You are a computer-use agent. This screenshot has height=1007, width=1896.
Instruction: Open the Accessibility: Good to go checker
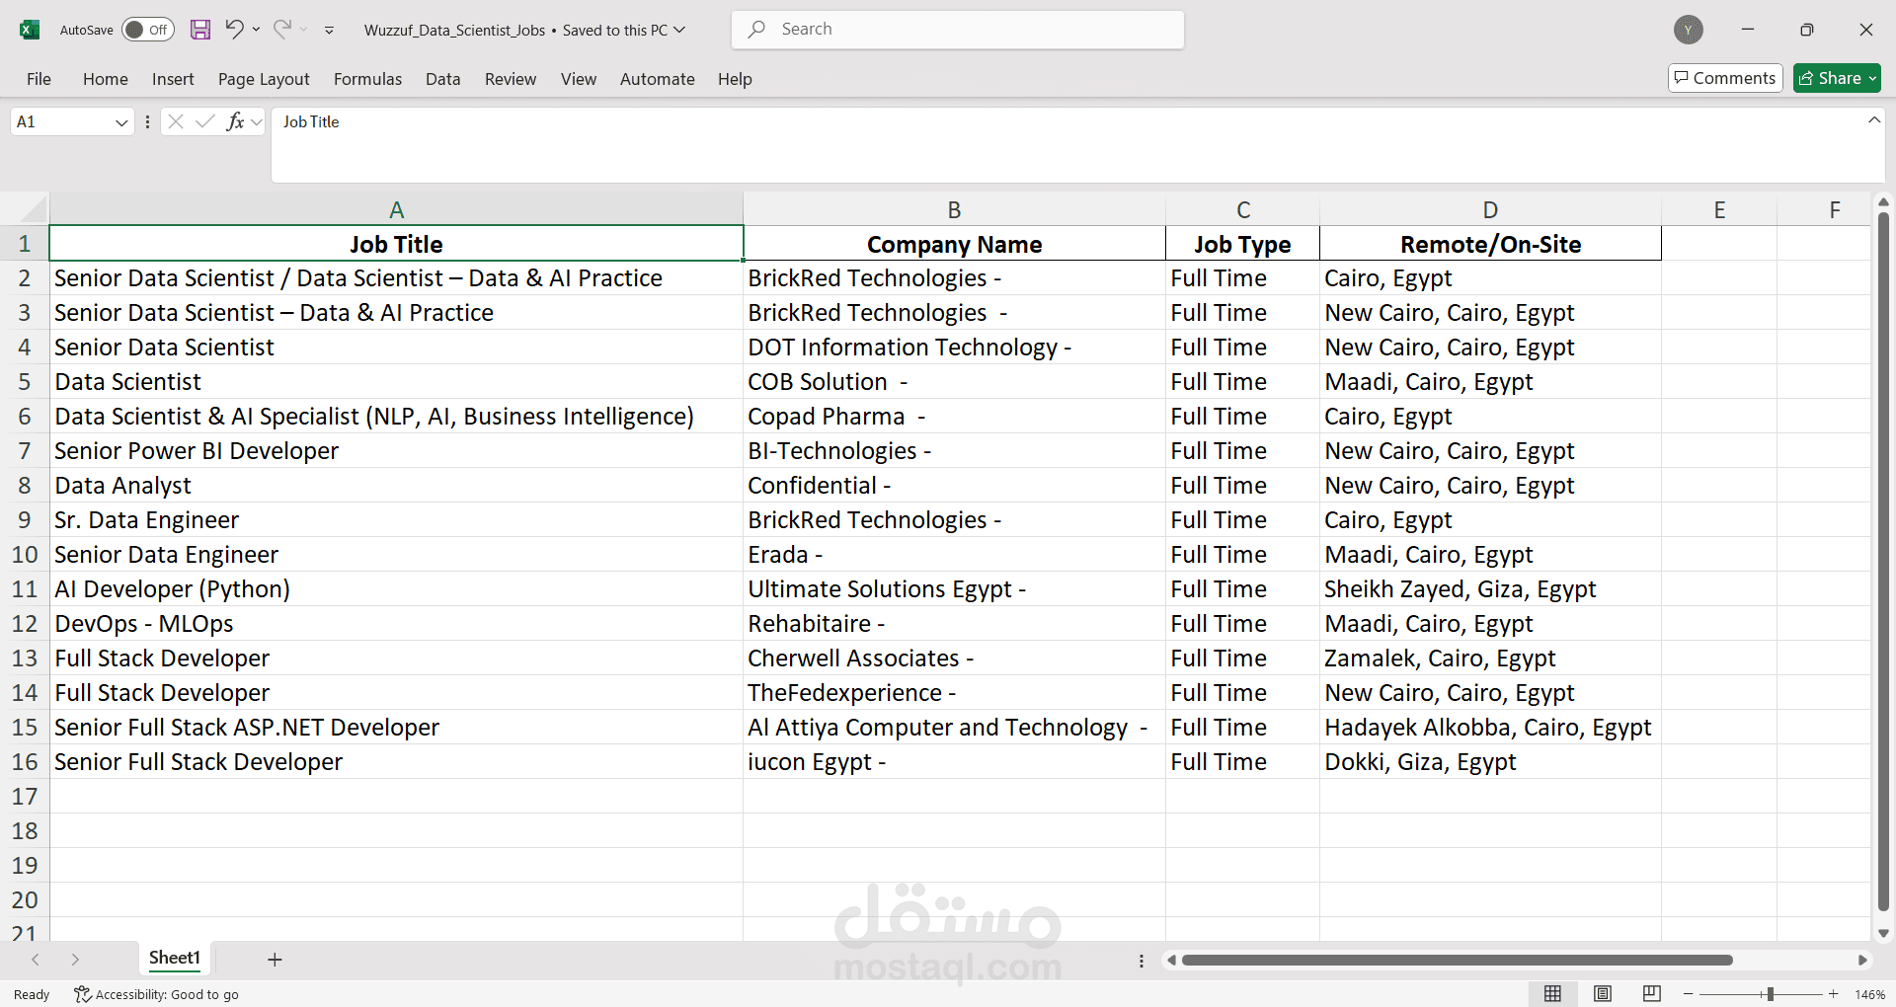click(x=156, y=994)
